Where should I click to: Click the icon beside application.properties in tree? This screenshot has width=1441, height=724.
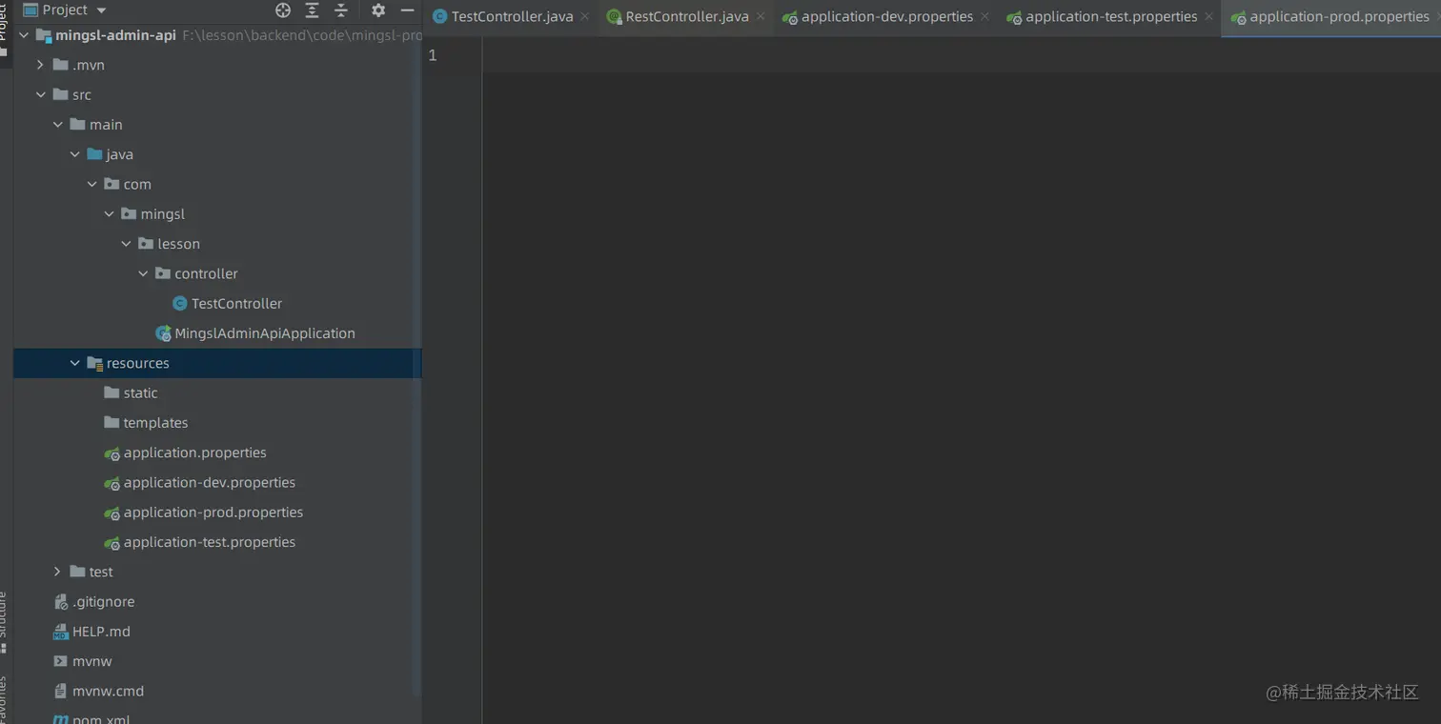point(112,453)
